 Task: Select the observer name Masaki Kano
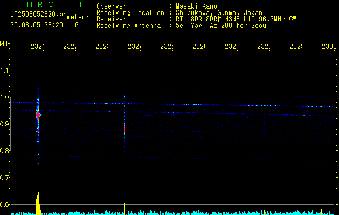(x=196, y=6)
